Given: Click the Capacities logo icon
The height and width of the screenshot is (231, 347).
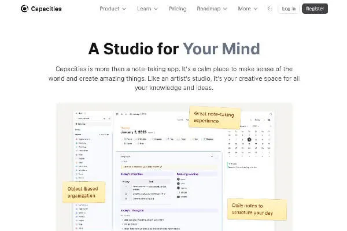Looking at the screenshot, I should (24, 9).
